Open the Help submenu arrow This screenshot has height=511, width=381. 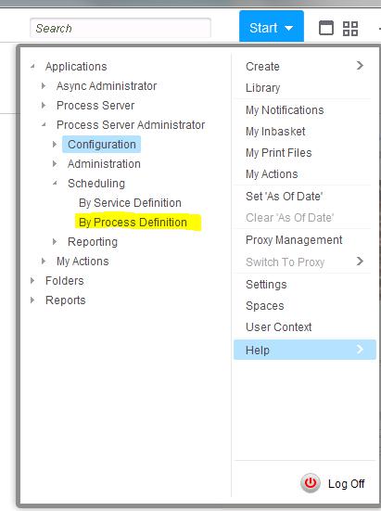(x=360, y=350)
